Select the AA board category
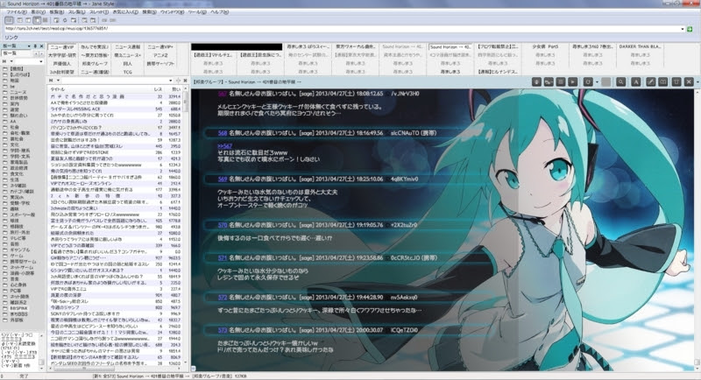Screen dimensions: 701x380 (13, 122)
